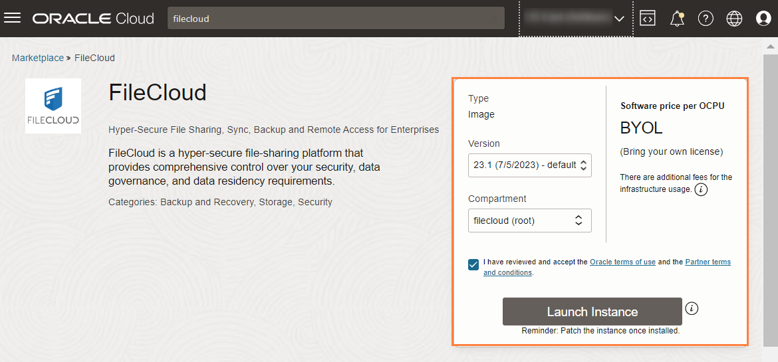This screenshot has width=778, height=362.
Task: Uncheck the terms of use acceptance checkbox
Action: [473, 264]
